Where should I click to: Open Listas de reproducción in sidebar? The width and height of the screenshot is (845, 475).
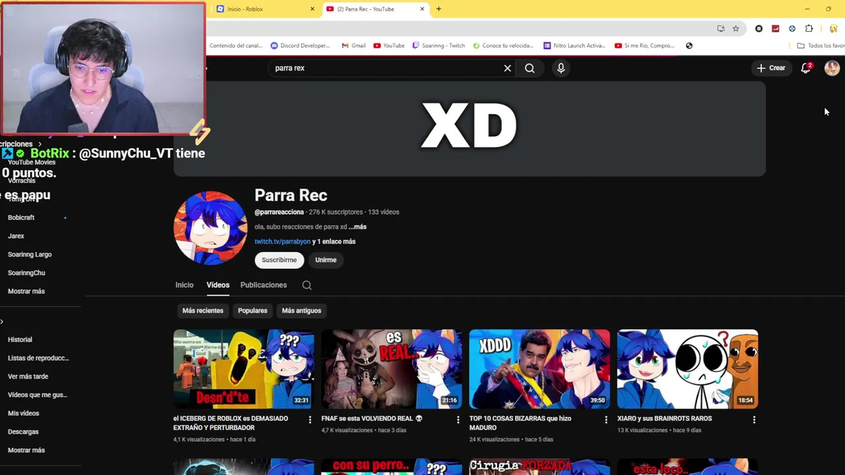click(x=37, y=358)
